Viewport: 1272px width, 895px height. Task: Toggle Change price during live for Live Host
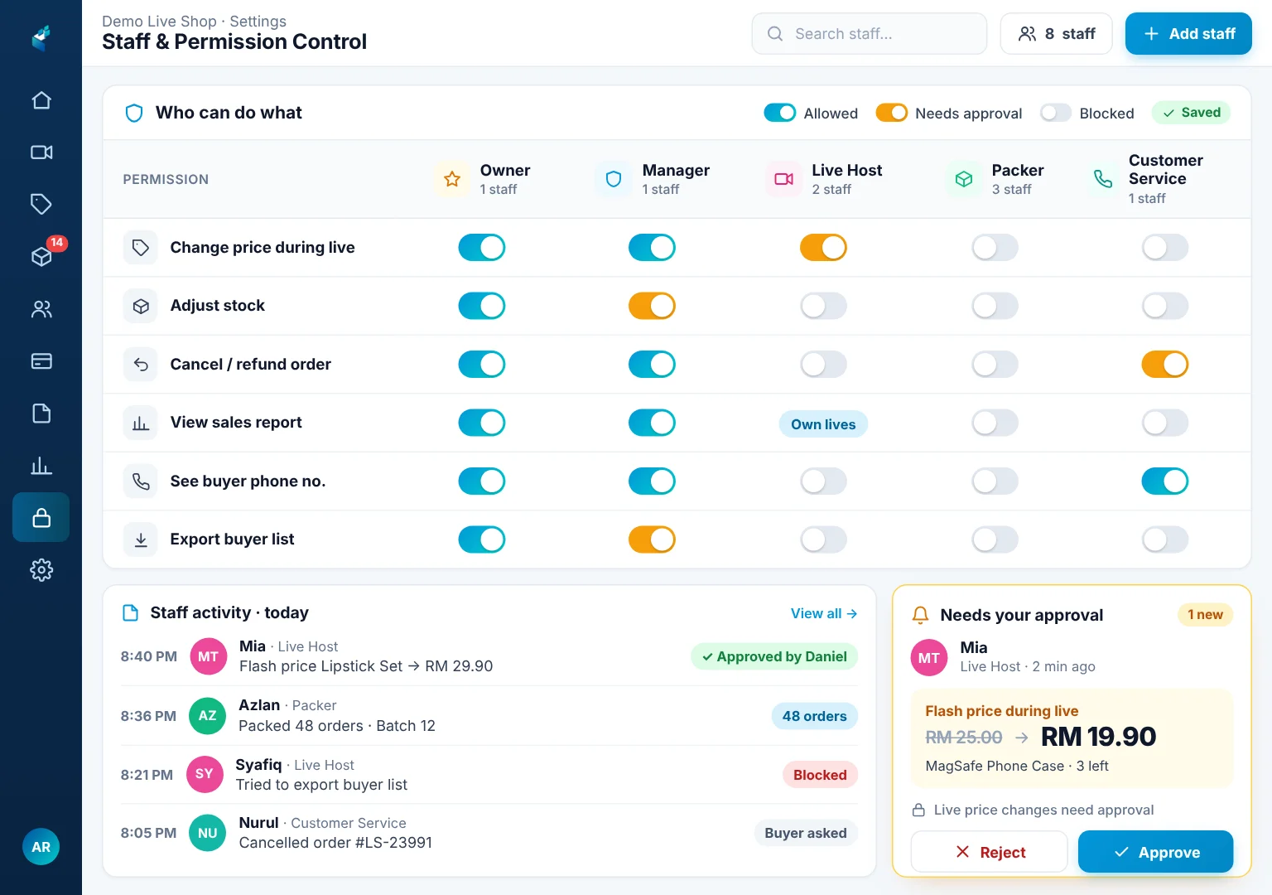click(x=823, y=248)
